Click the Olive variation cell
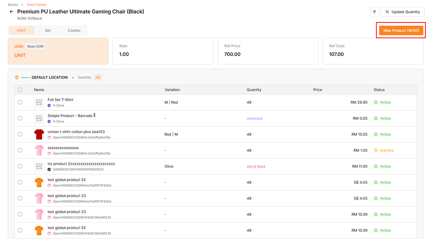The height and width of the screenshot is (239, 432). point(169,167)
